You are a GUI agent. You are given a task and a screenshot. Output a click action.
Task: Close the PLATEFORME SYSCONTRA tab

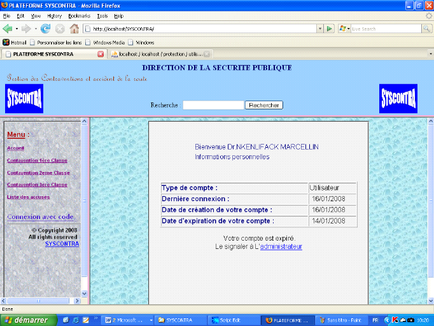[x=101, y=54]
